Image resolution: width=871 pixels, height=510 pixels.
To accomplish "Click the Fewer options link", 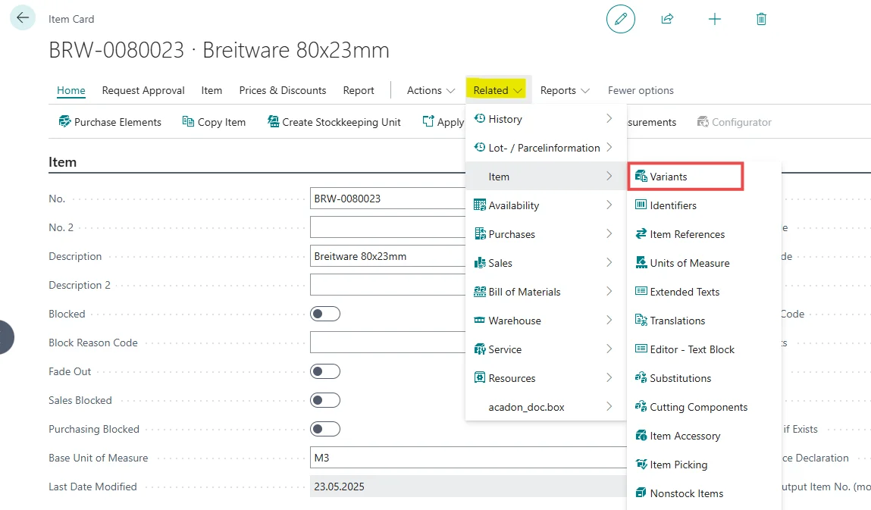I will (641, 90).
